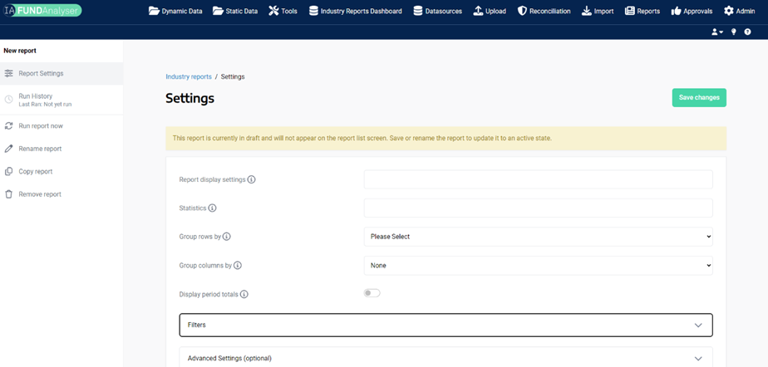The image size is (768, 367).
Task: Open the help question mark icon
Action: pyautogui.click(x=748, y=32)
